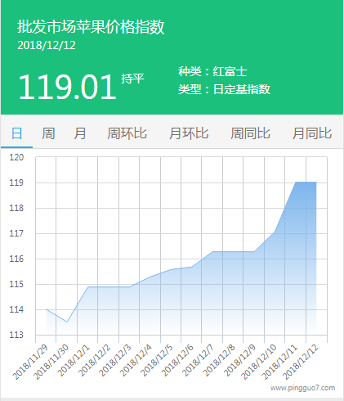Select the 日 daily tab
Screen dimensions: 344x401
[x=16, y=133]
